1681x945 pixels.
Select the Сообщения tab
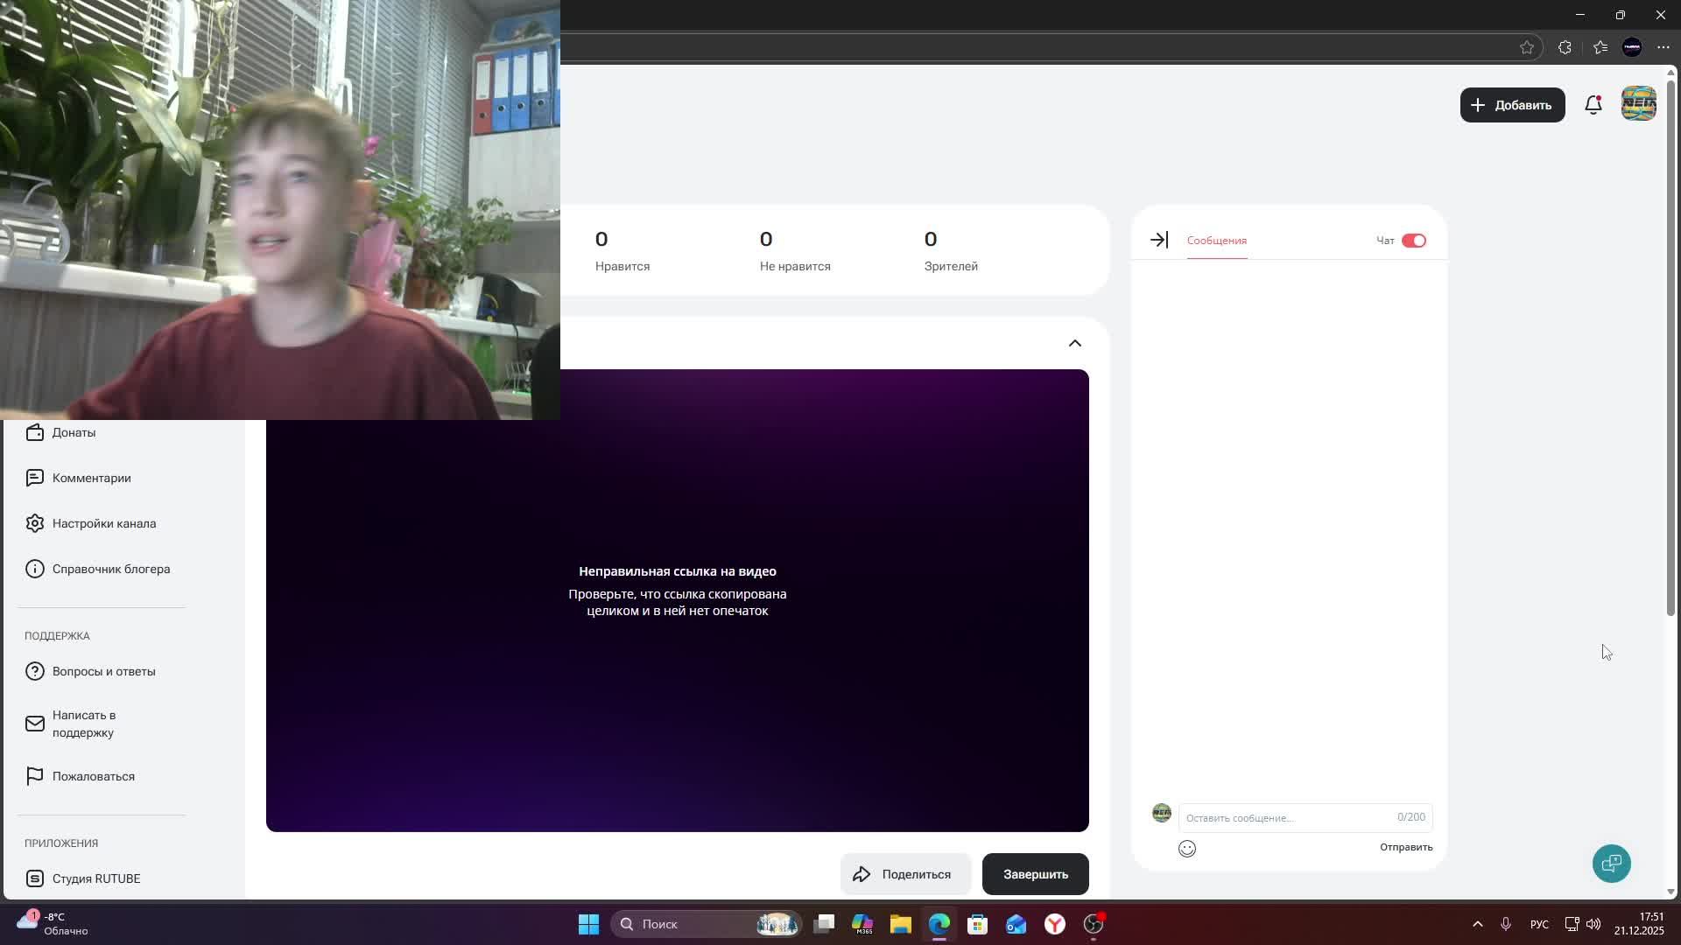point(1216,241)
